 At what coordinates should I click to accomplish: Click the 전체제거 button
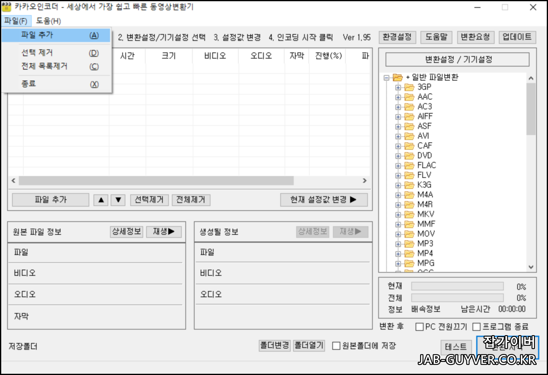[x=191, y=200]
